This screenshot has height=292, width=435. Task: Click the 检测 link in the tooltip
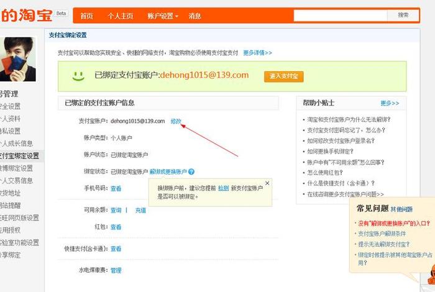click(223, 188)
